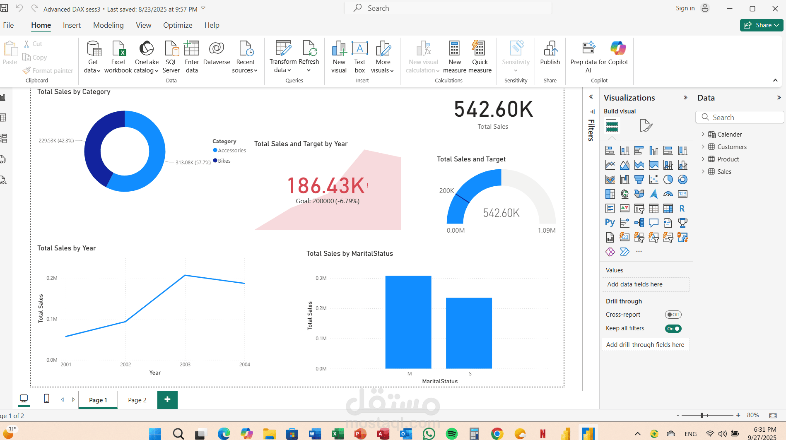Image resolution: width=786 pixels, height=440 pixels.
Task: Open the Modeling ribbon tab
Action: pos(108,25)
